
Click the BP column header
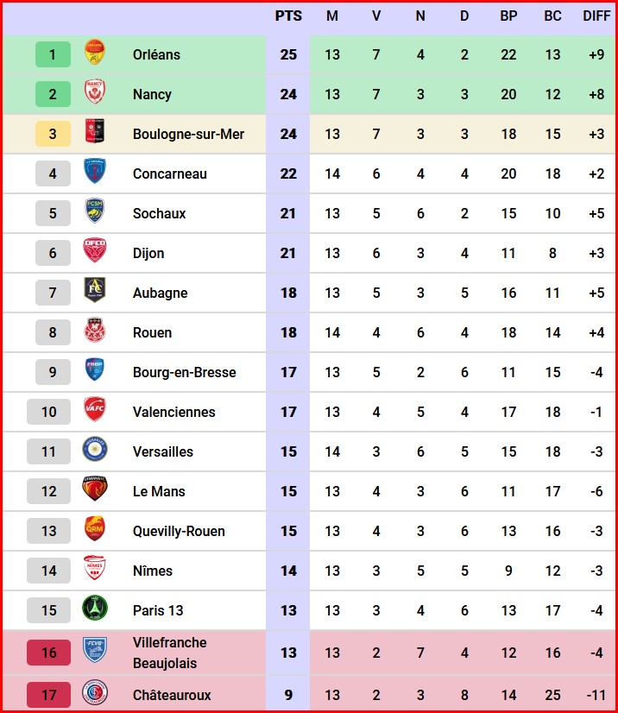508,16
